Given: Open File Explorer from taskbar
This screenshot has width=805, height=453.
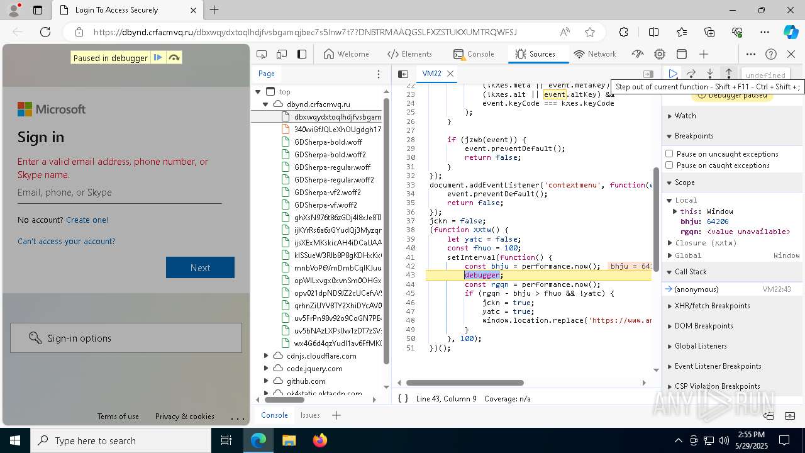Looking at the screenshot, I should tap(289, 440).
